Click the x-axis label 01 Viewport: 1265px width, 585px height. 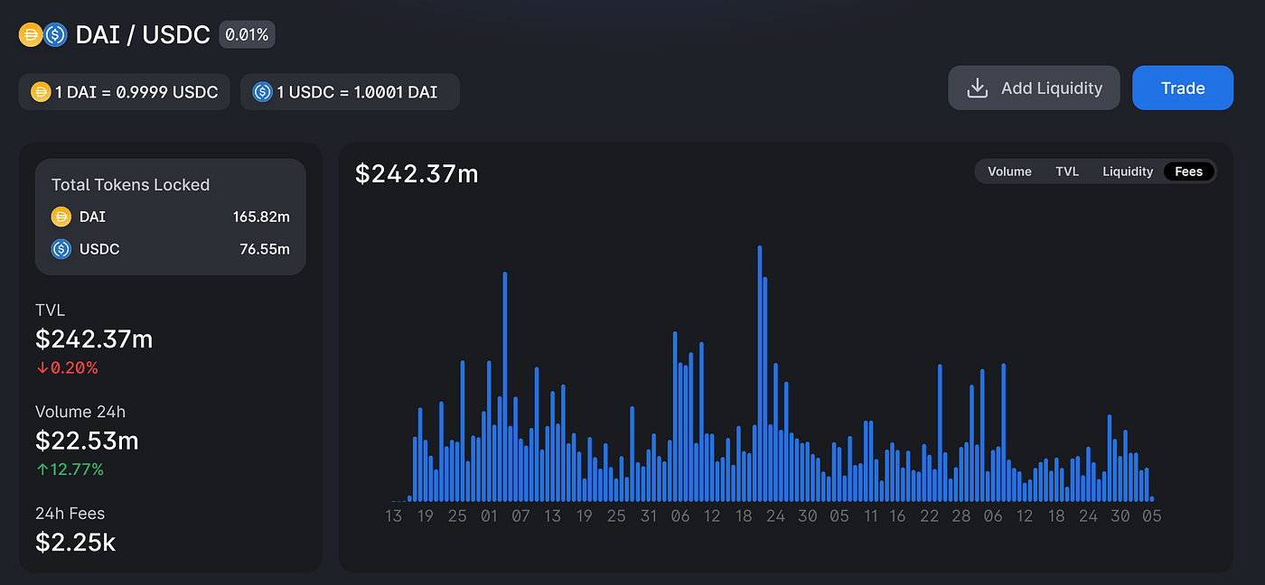click(489, 516)
